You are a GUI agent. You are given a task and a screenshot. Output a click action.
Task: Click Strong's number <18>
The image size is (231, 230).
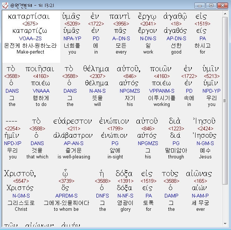point(176,24)
